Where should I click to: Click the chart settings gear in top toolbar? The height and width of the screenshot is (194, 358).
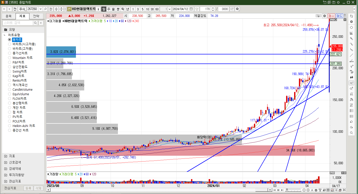(237, 9)
